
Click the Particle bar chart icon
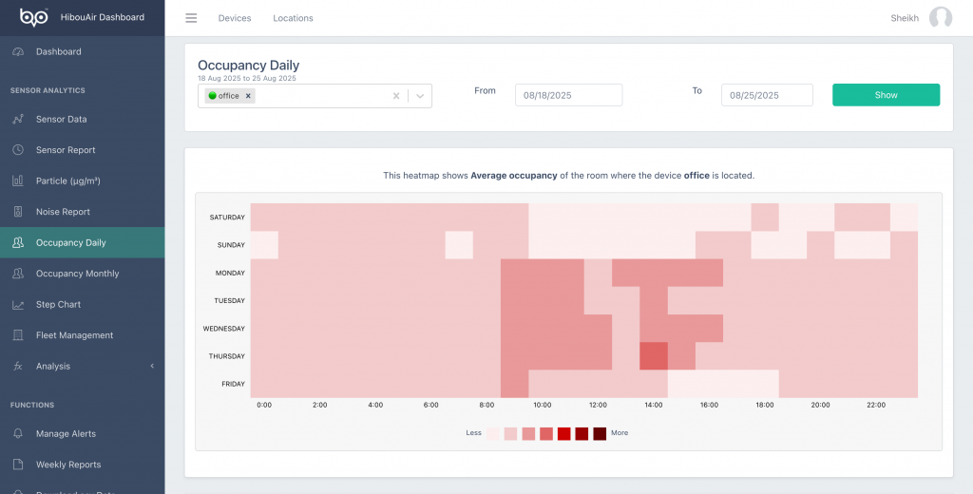pos(18,180)
